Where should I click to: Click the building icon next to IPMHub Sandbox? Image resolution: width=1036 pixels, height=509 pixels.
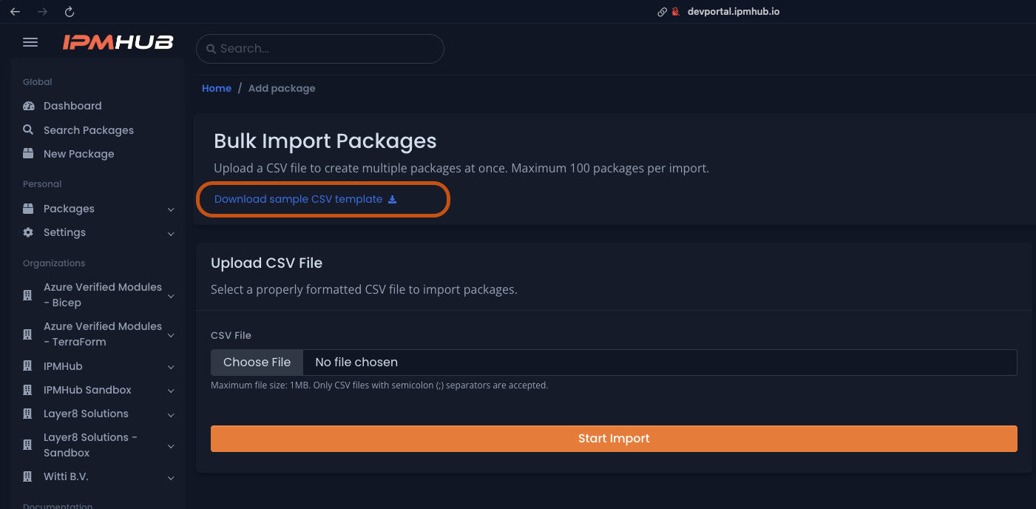click(28, 390)
